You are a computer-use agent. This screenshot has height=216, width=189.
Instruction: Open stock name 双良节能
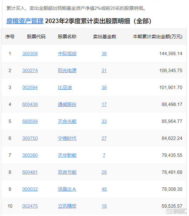[x=67, y=172]
